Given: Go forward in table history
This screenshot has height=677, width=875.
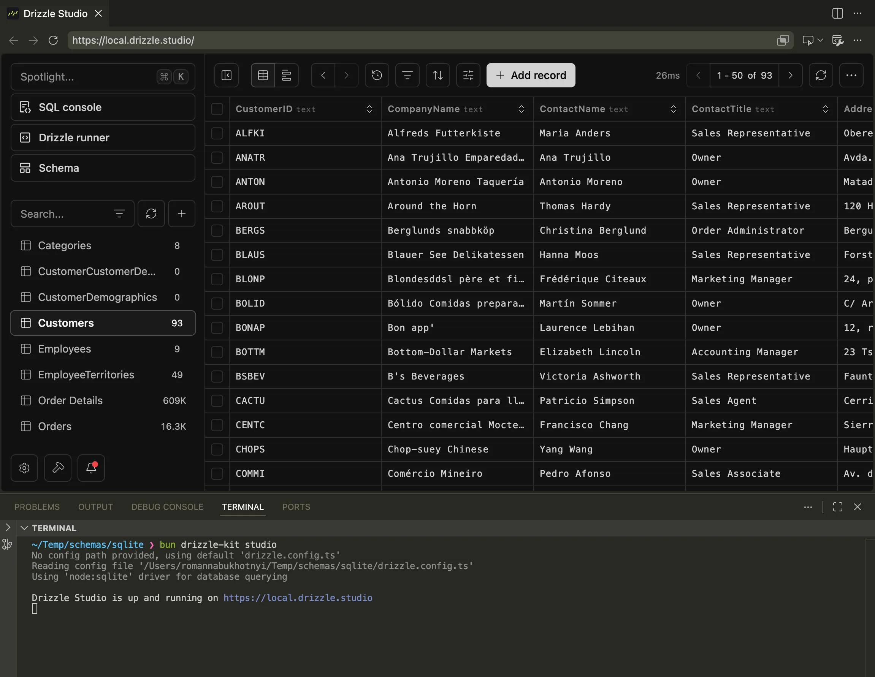Looking at the screenshot, I should [x=347, y=75].
